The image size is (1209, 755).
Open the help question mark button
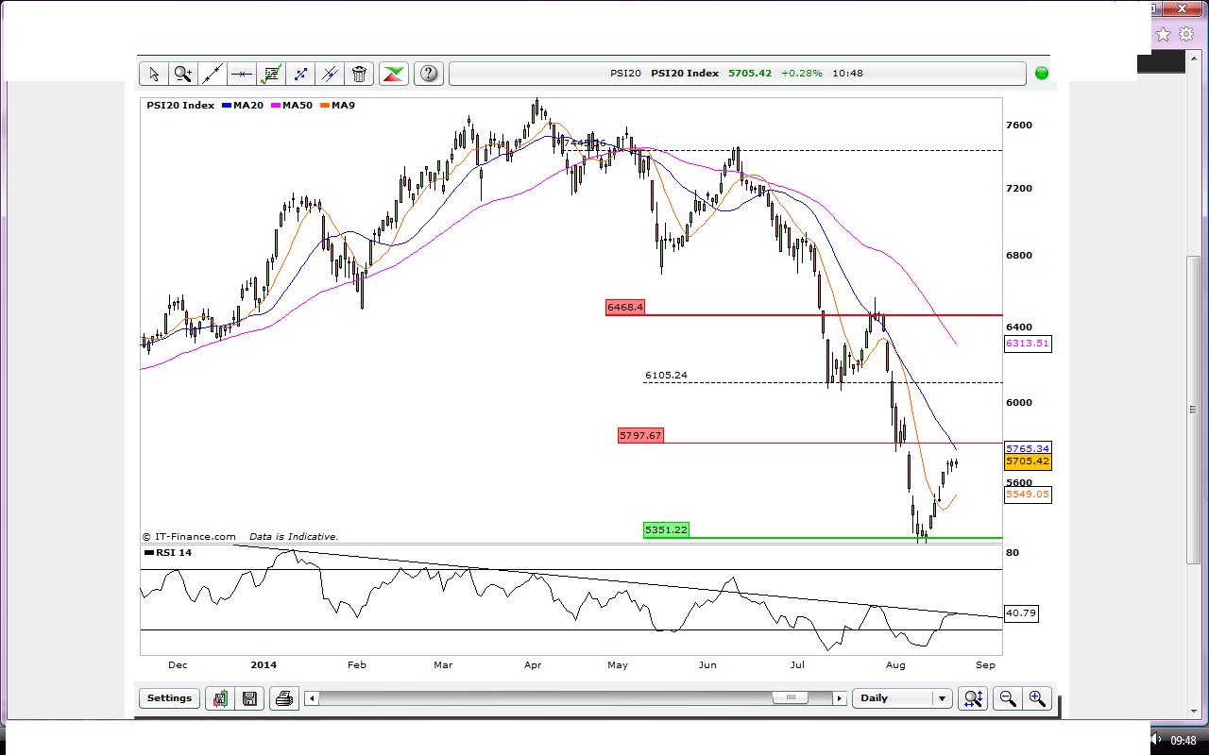pyautogui.click(x=429, y=74)
